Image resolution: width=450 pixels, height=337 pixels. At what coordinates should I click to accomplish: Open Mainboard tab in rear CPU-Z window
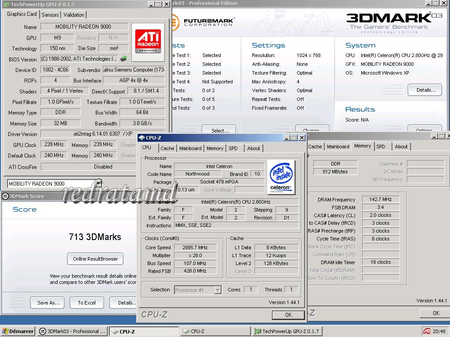point(338,147)
